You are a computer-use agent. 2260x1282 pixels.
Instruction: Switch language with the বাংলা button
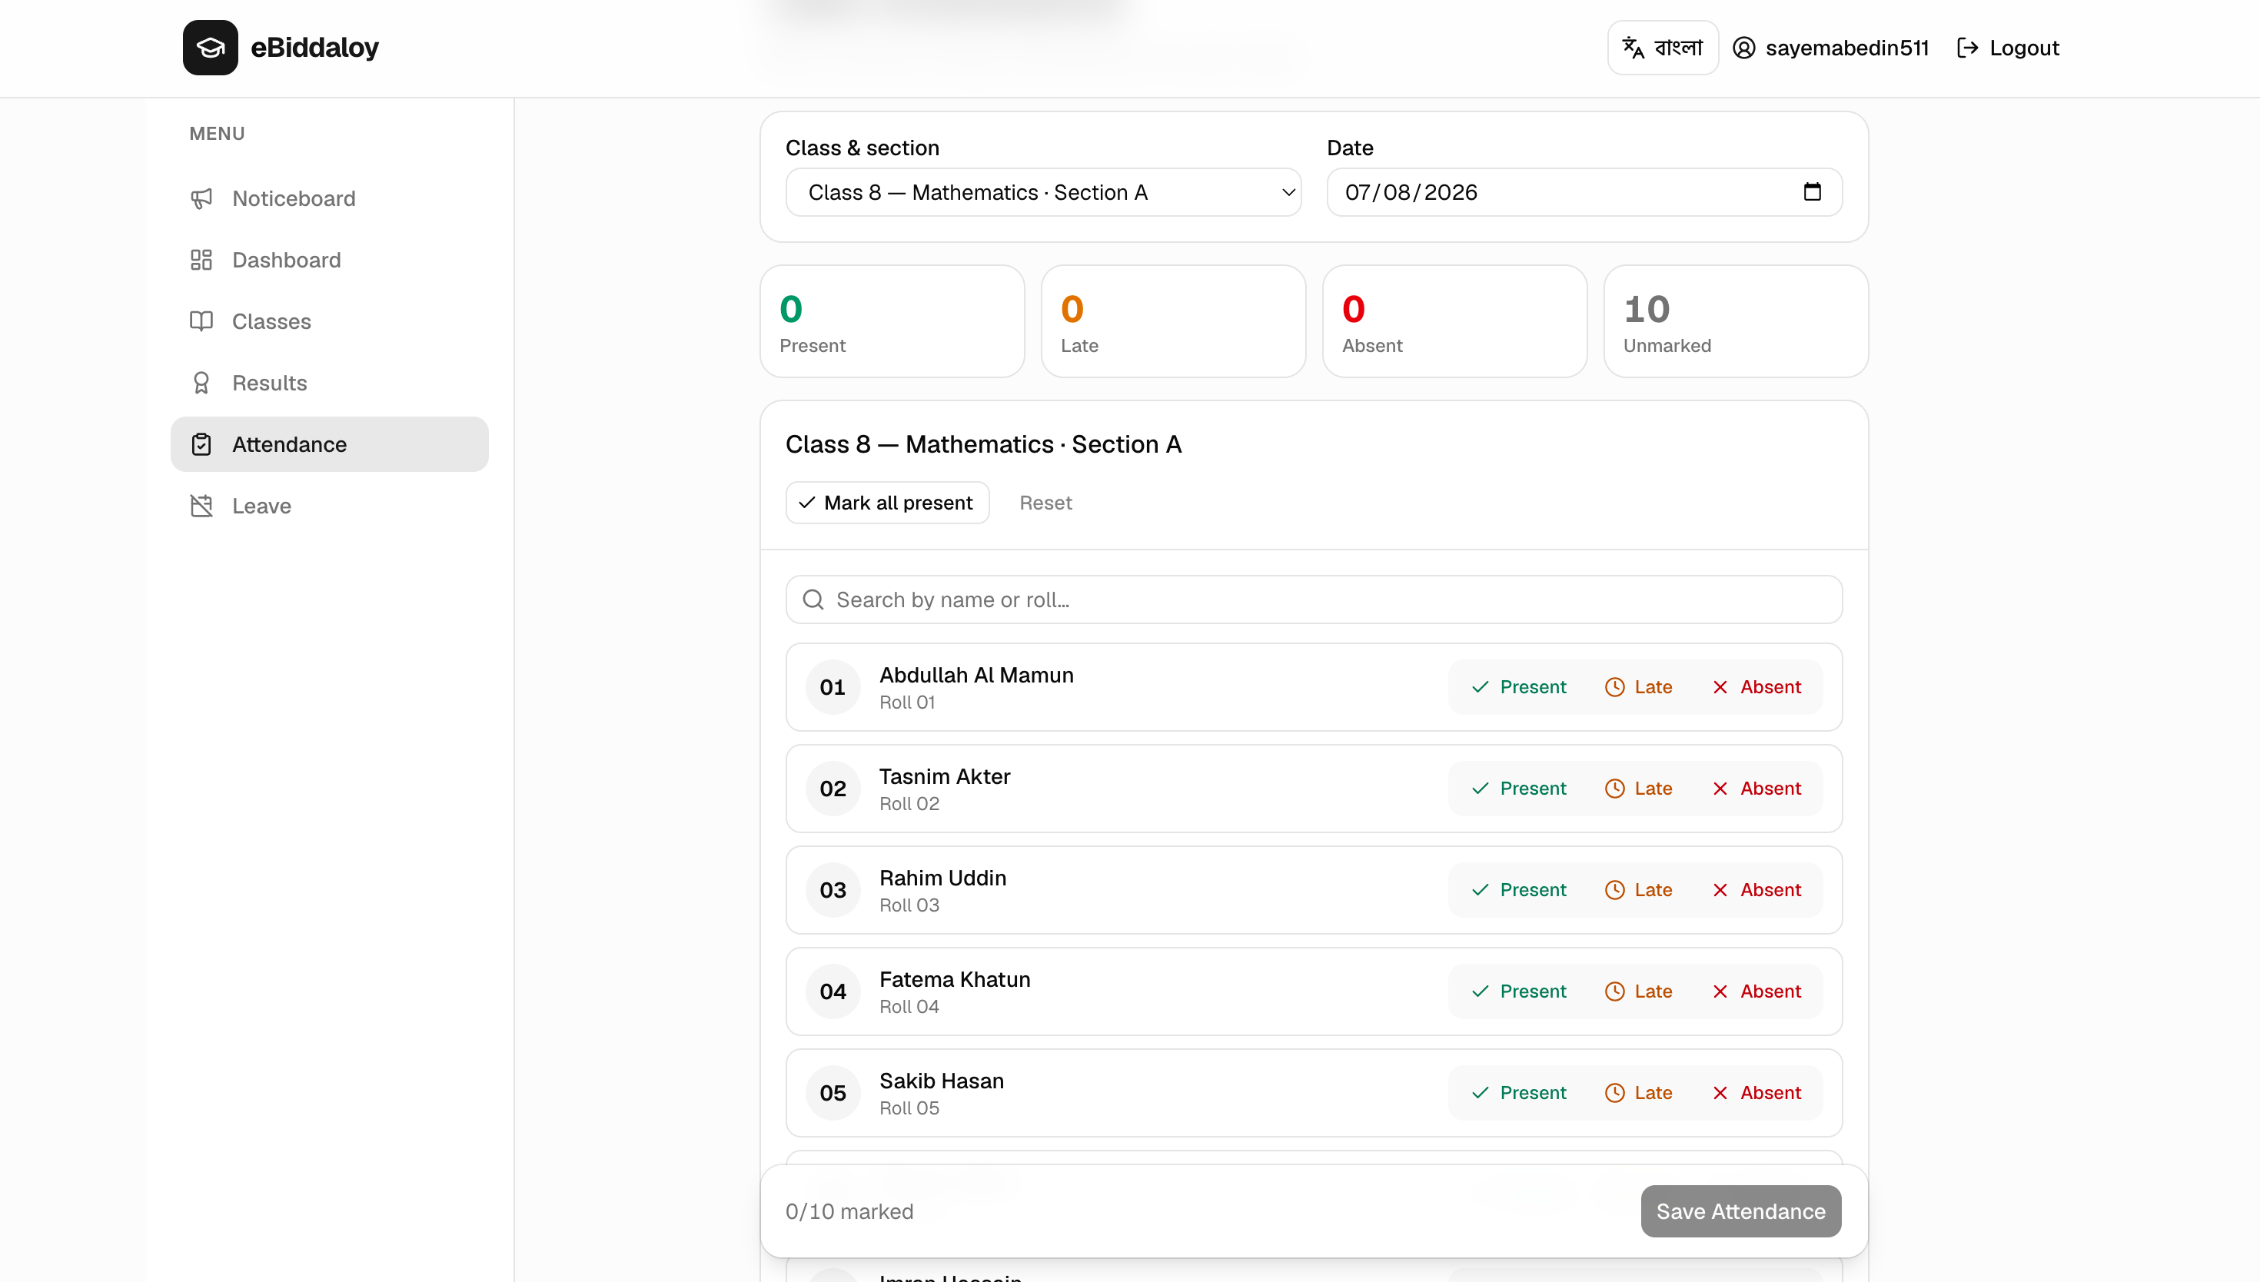tap(1662, 48)
